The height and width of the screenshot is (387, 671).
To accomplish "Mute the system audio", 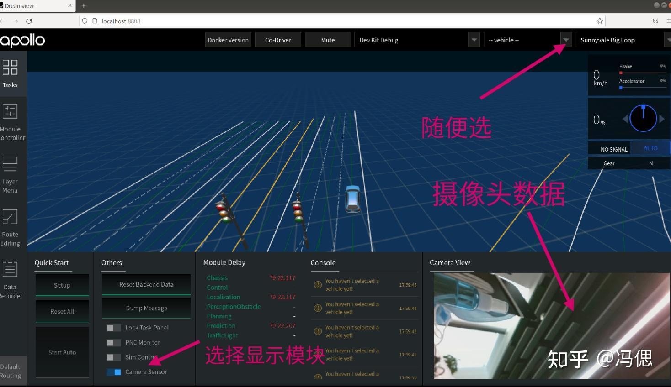I will pos(327,40).
